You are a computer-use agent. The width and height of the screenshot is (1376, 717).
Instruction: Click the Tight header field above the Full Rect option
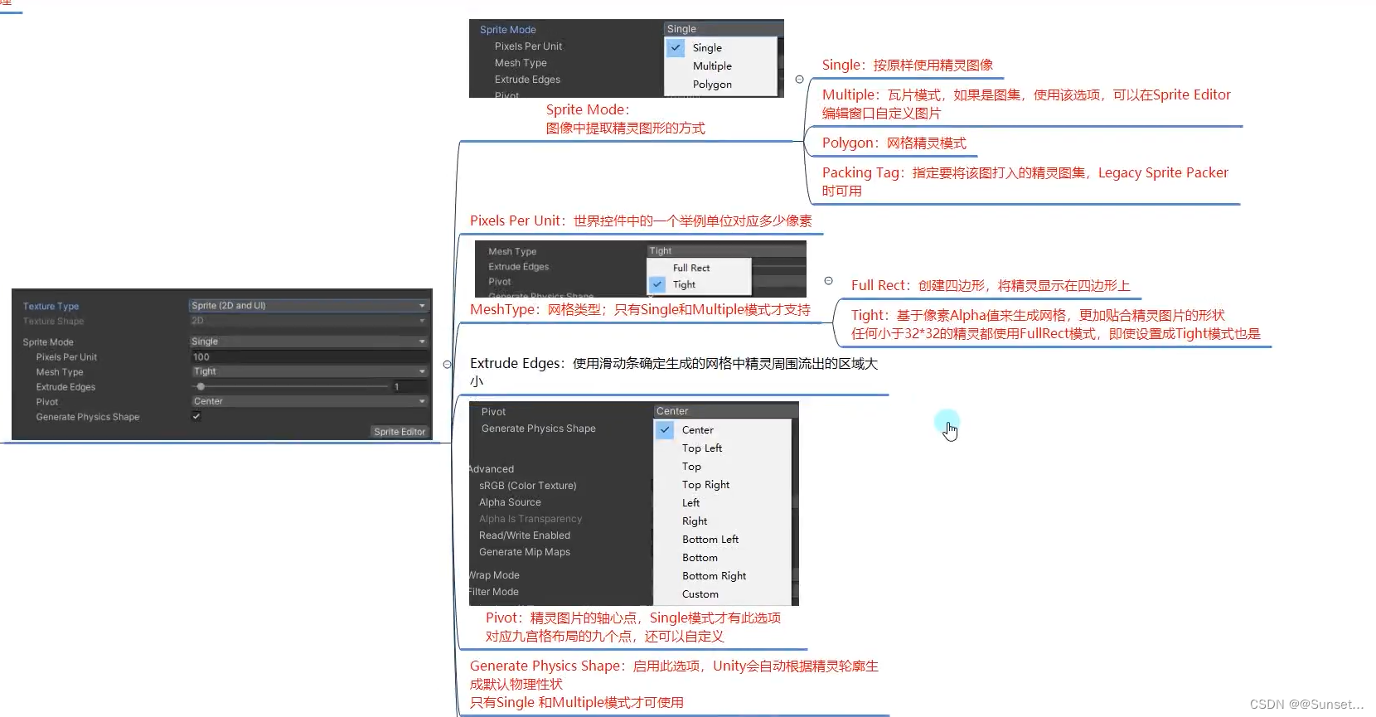click(726, 250)
